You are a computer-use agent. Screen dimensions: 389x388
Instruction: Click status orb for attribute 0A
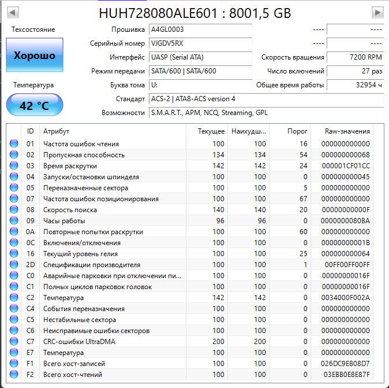click(x=14, y=231)
